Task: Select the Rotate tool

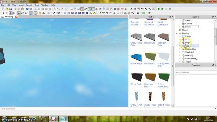Action: (14, 13)
